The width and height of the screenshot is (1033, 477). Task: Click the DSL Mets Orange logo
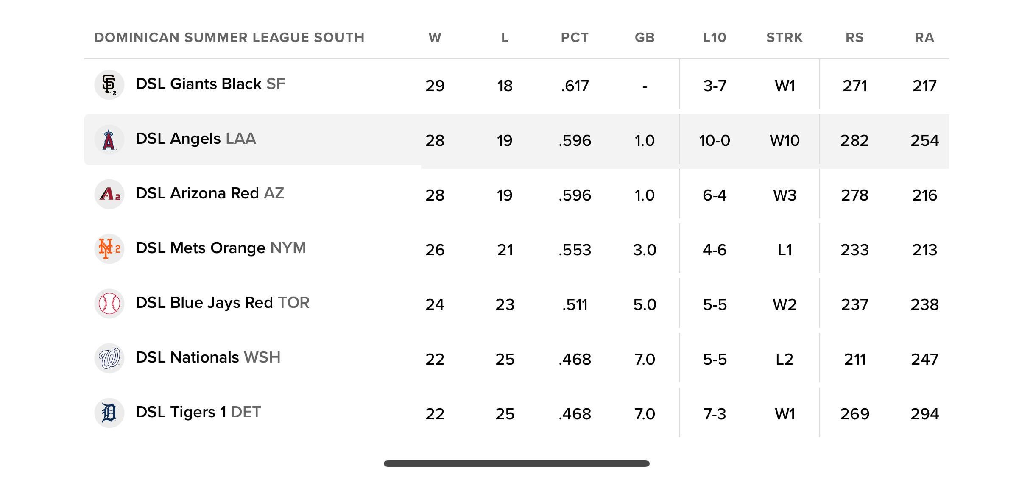pyautogui.click(x=109, y=249)
